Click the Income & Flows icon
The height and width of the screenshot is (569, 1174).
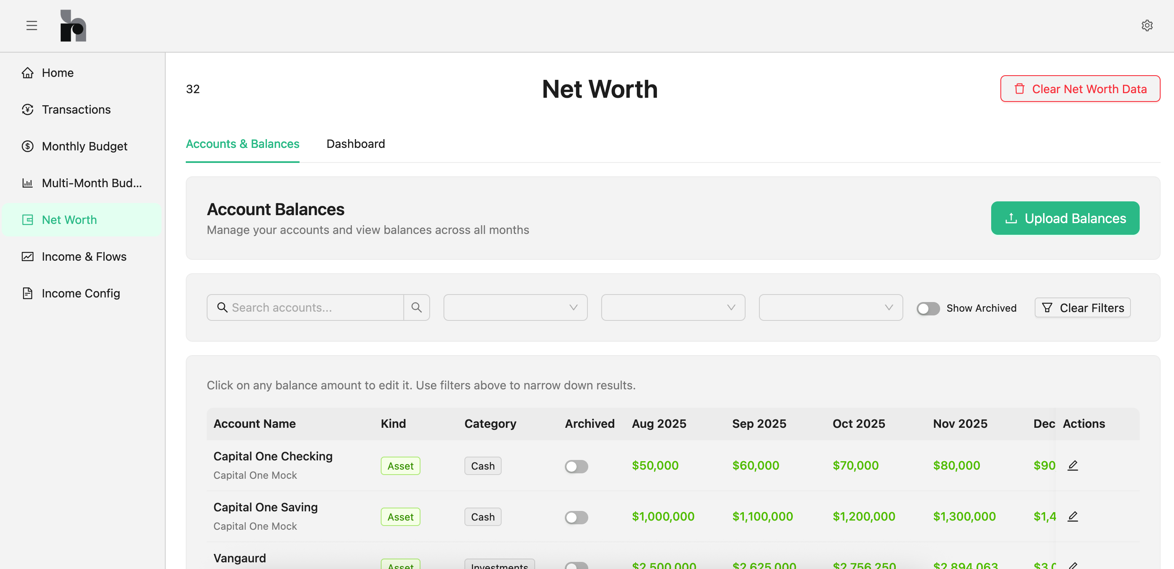coord(28,256)
